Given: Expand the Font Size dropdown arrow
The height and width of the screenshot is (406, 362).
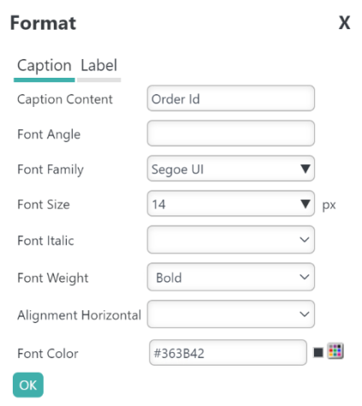Looking at the screenshot, I should 306,204.
